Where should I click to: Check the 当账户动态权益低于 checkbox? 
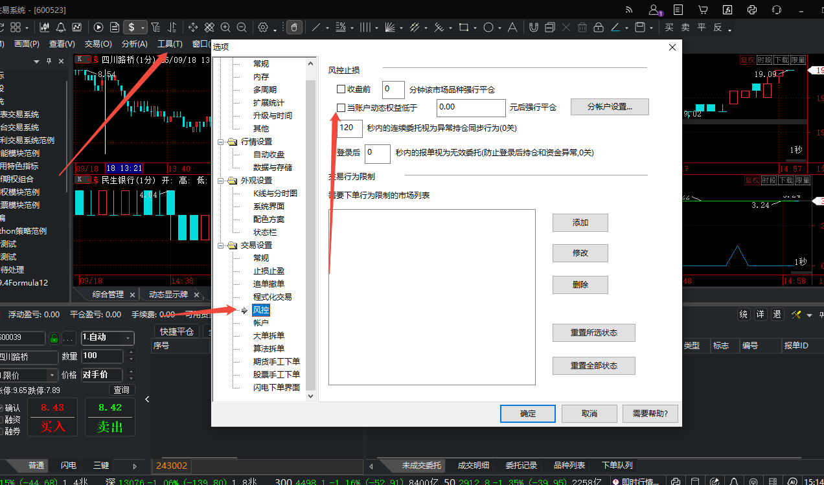(x=341, y=107)
